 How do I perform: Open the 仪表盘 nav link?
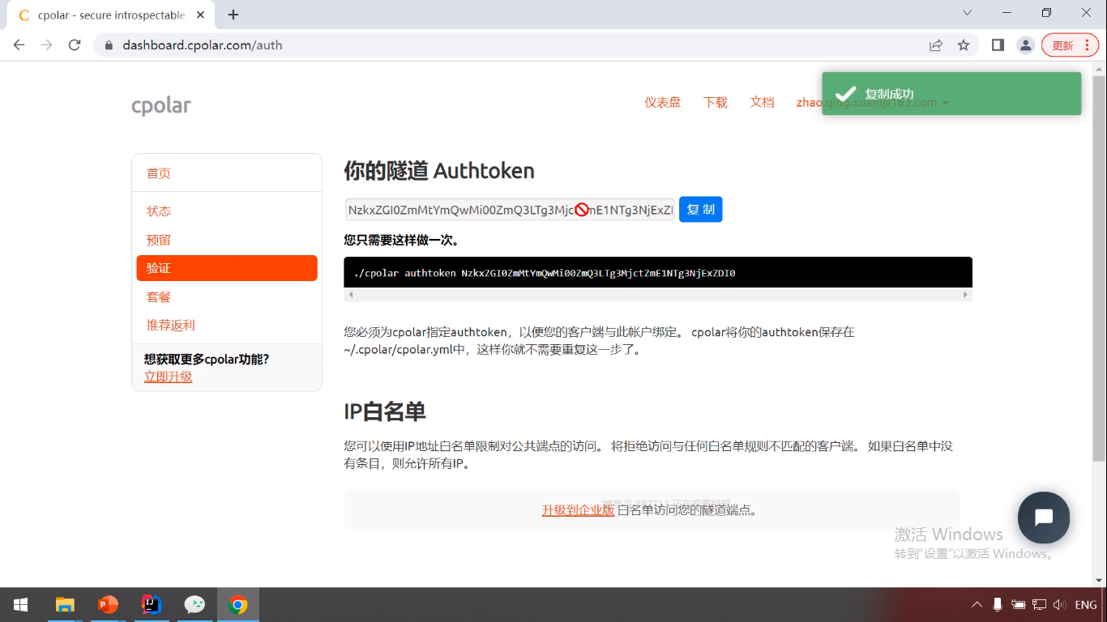(663, 102)
